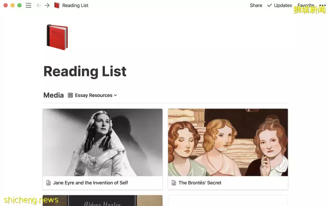This screenshot has width=330, height=206.
Task: Click page icon beside Jane Eyre title
Action: pyautogui.click(x=48, y=183)
